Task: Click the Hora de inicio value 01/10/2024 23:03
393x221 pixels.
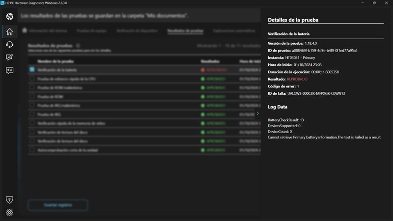Action: [308, 65]
